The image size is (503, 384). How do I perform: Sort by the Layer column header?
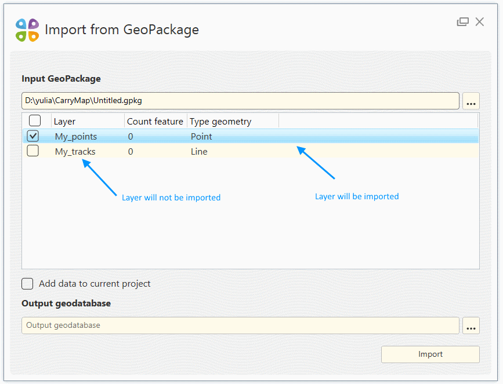[x=87, y=122]
